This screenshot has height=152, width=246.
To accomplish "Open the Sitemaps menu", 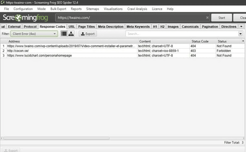I will 93,9.
